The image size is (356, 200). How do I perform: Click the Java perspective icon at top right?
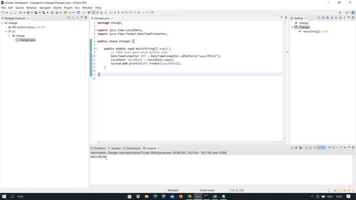(x=353, y=13)
